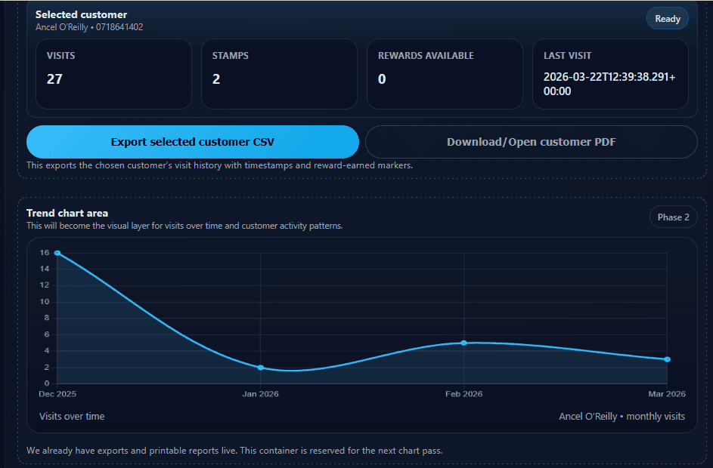Click the Export selected customer CSV button
This screenshot has height=468, width=713.
tap(193, 142)
